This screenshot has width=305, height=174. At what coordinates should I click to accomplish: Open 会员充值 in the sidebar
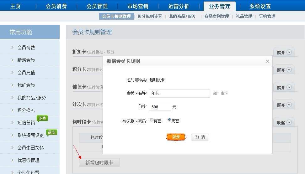pyautogui.click(x=26, y=73)
